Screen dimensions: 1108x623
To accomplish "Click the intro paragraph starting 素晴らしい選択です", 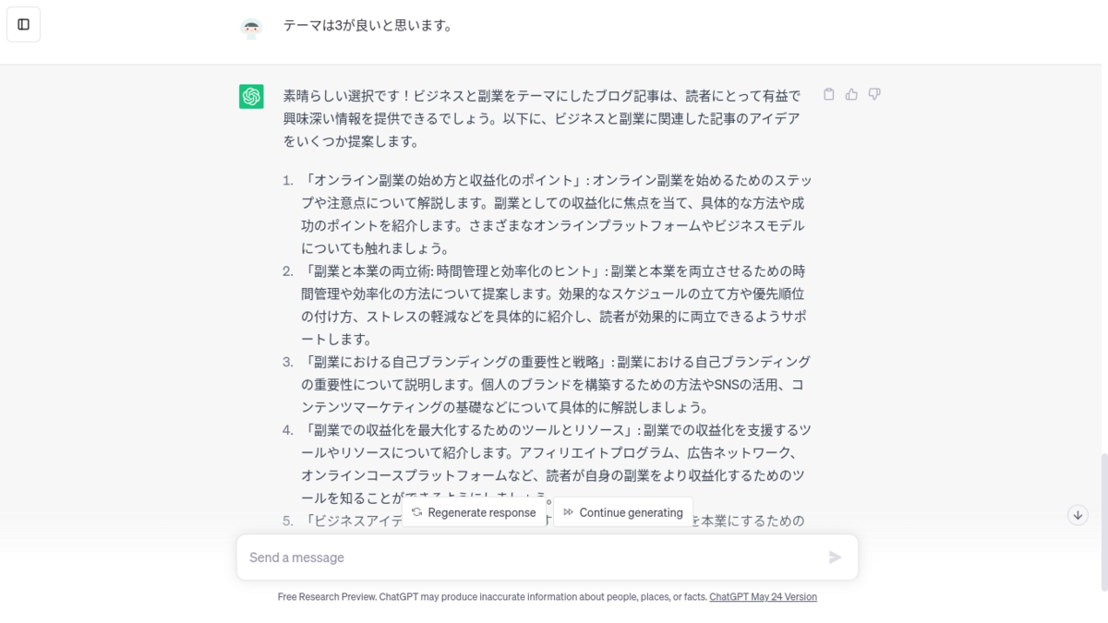I will [545, 118].
